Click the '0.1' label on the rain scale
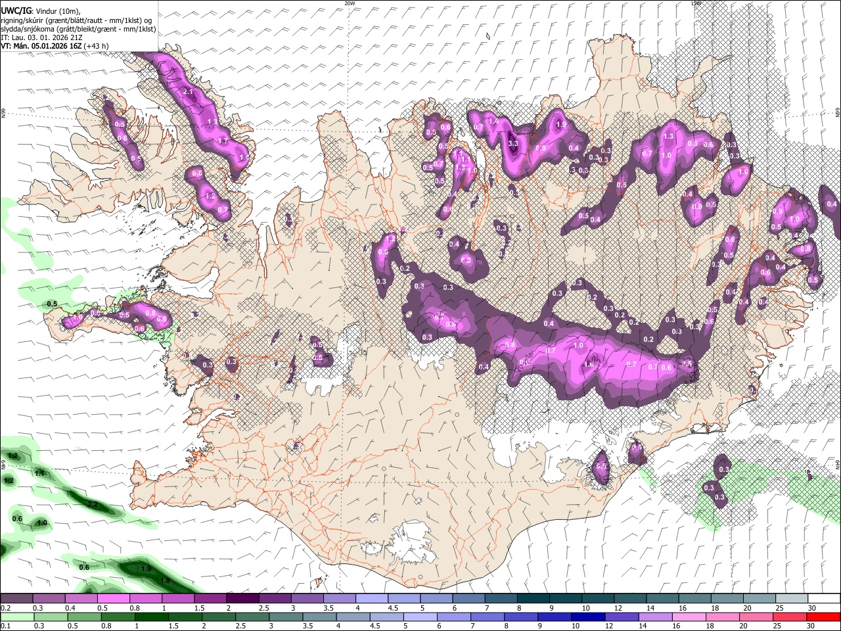This screenshot has width=841, height=631. [5, 626]
